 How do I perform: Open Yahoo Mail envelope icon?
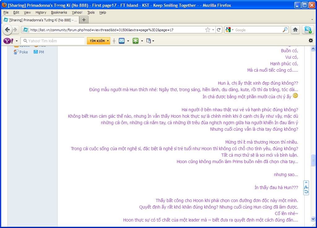[x=122, y=41]
